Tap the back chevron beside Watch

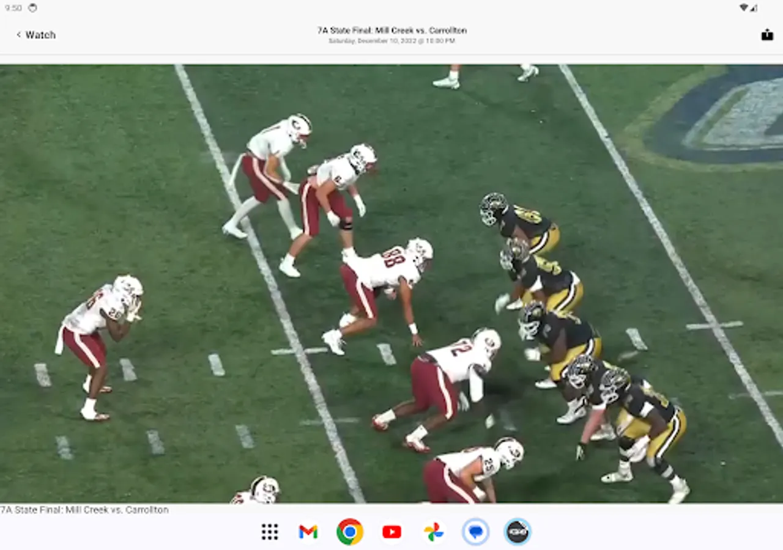[x=18, y=35]
